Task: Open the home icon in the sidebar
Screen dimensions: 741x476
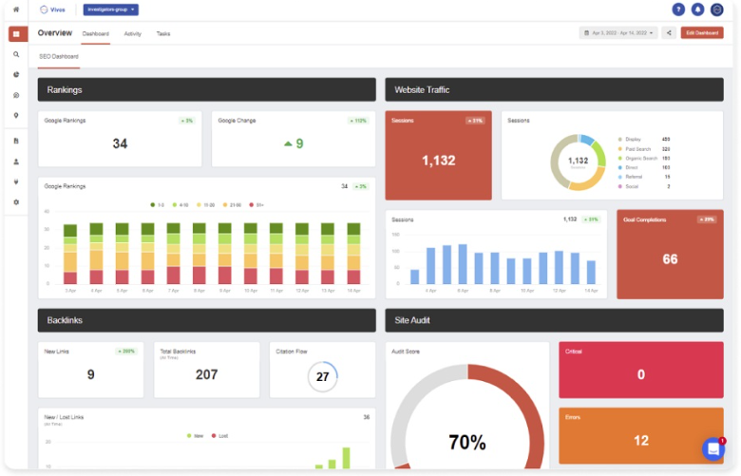Action: pyautogui.click(x=16, y=10)
